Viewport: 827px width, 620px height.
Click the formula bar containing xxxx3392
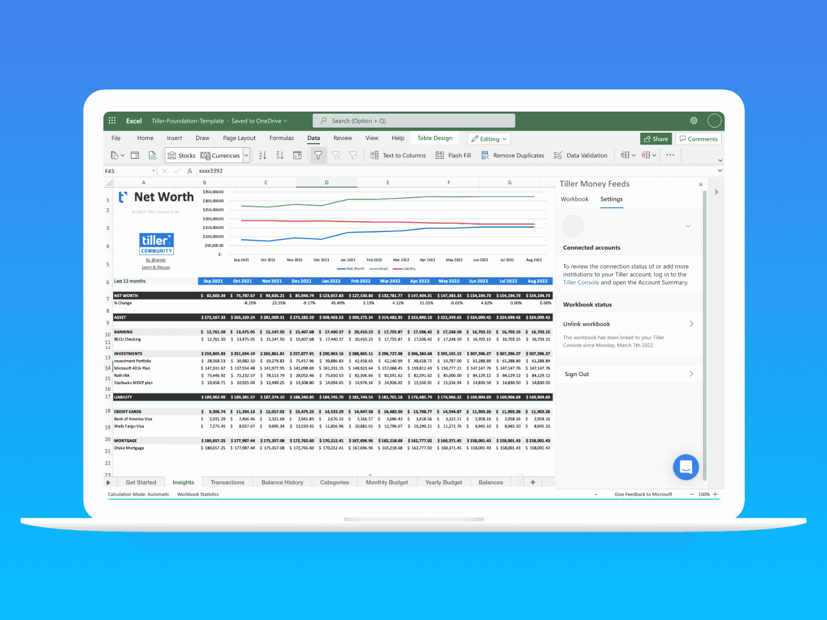[455, 171]
